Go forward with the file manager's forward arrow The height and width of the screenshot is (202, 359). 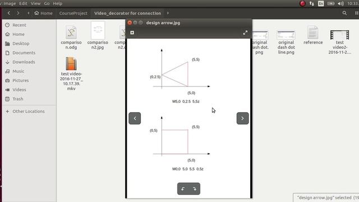coord(18,13)
